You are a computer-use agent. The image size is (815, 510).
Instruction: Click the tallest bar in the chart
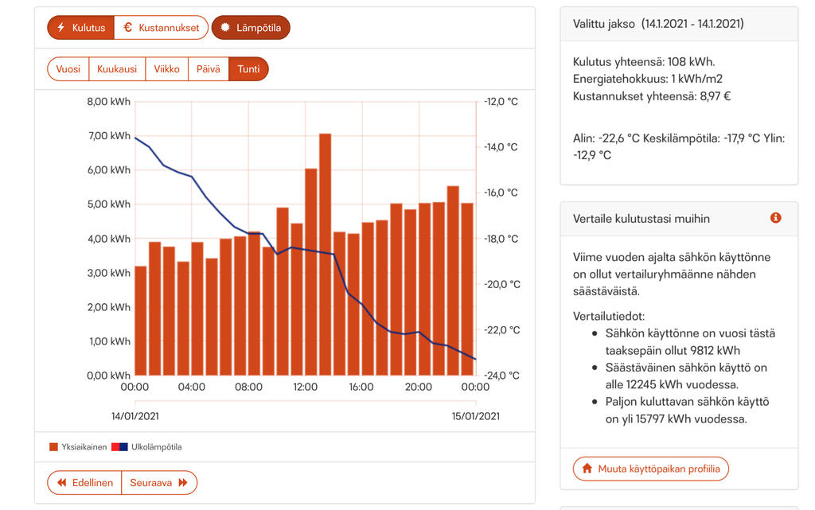click(x=325, y=255)
